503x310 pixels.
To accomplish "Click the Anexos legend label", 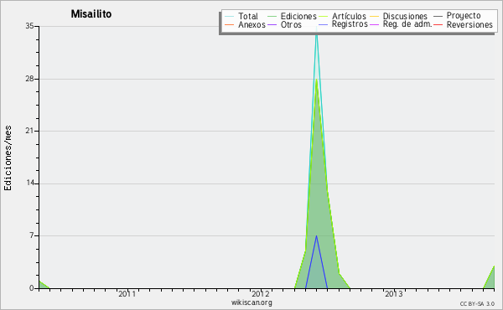I will tap(251, 24).
